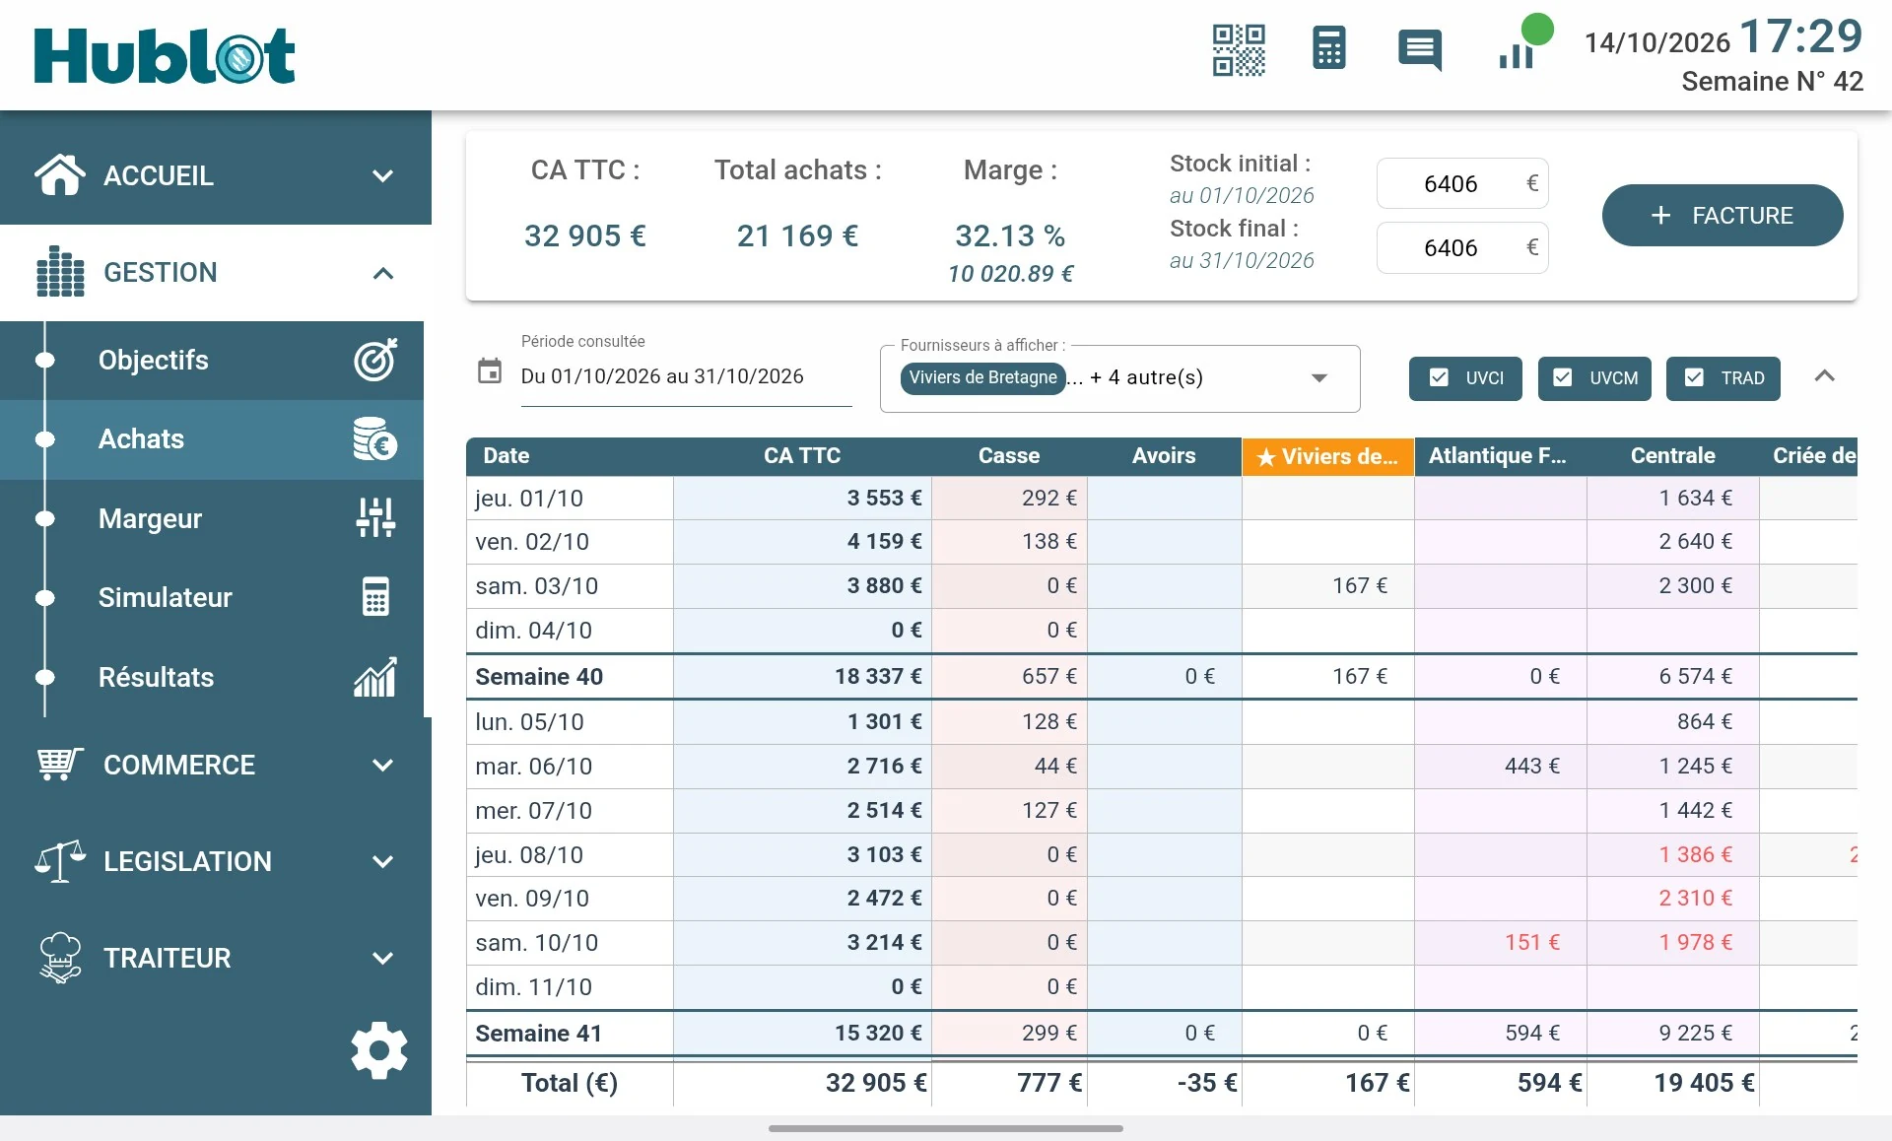
Task: Uncheck the UVCI checkbox
Action: (x=1439, y=377)
